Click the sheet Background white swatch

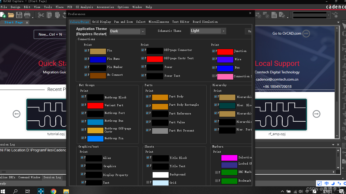click(160, 175)
